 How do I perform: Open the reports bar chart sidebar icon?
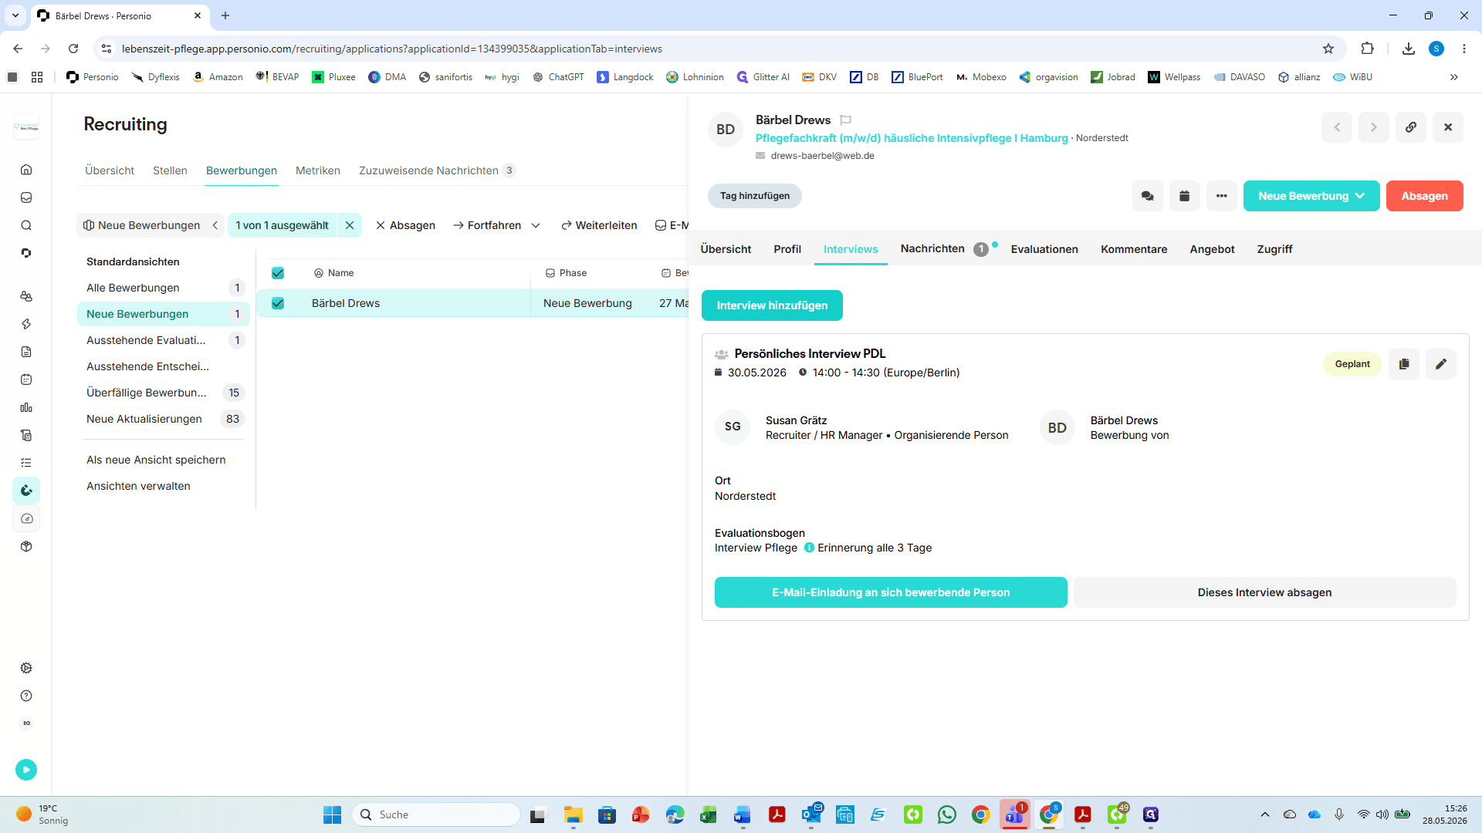tap(26, 407)
